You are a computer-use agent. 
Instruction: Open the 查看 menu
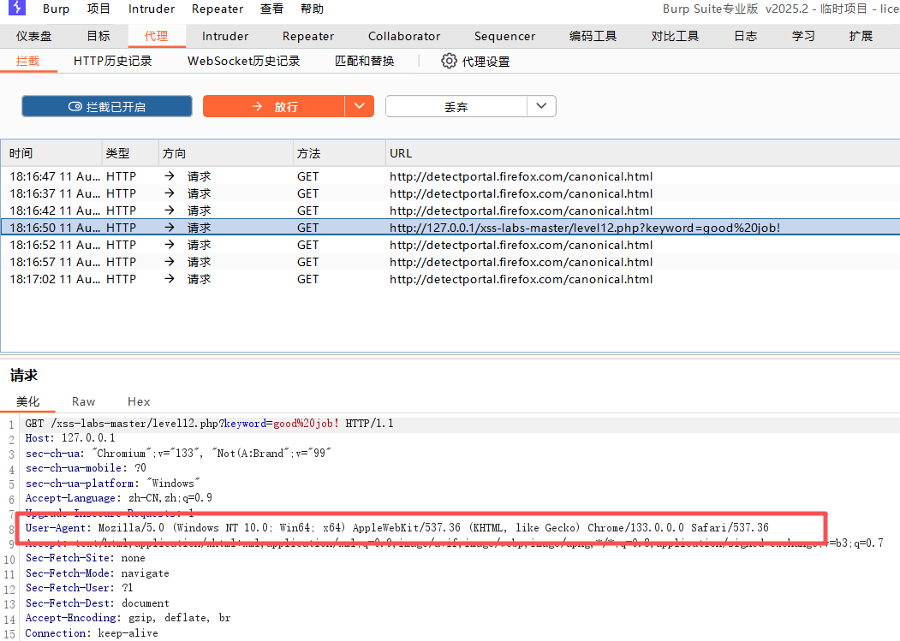click(x=271, y=9)
